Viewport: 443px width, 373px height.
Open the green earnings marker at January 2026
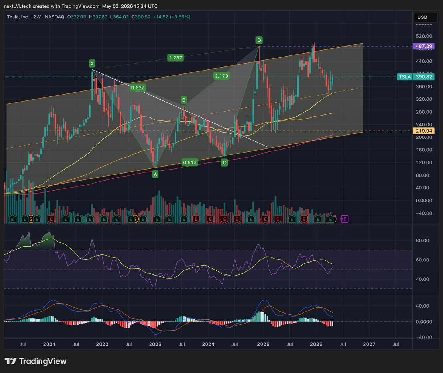coord(318,219)
